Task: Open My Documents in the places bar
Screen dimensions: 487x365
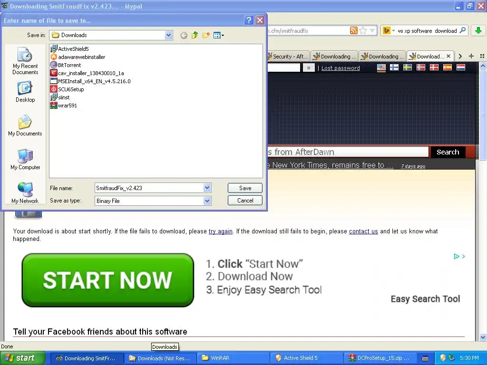Action: pyautogui.click(x=25, y=125)
